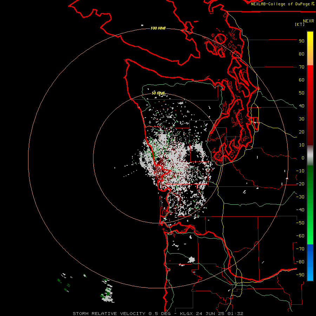Screen dimensions: 316x316
Task: Click the -70 value on the velocity scale
Action: pyautogui.click(x=300, y=249)
